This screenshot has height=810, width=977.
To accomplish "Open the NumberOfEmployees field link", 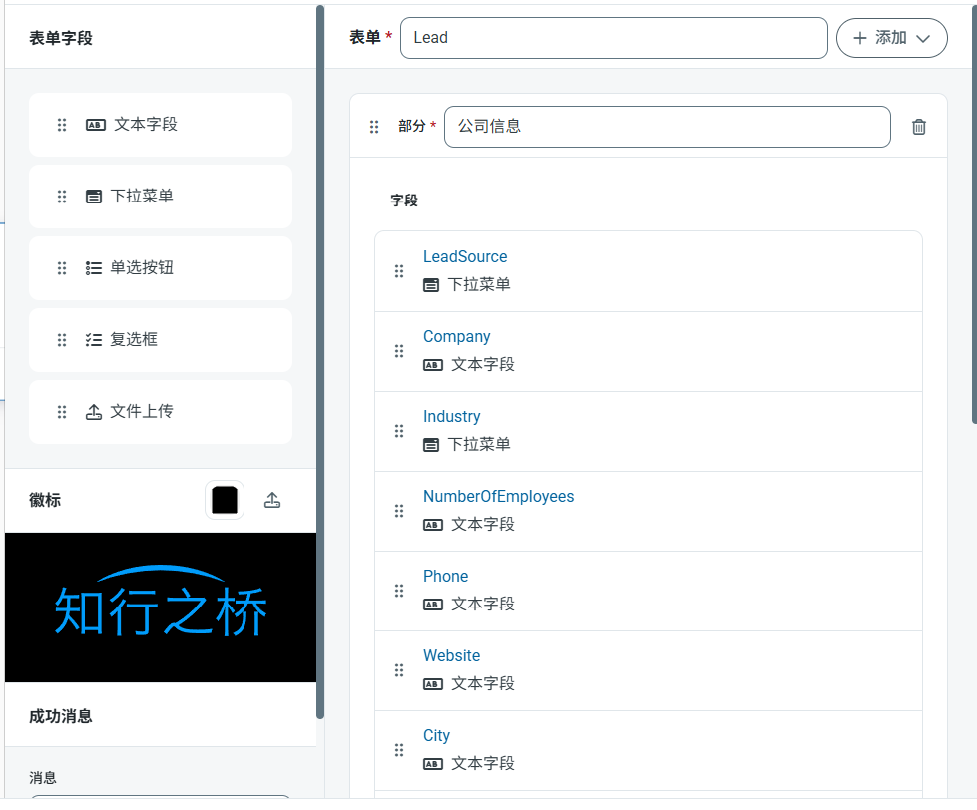I will point(498,497).
